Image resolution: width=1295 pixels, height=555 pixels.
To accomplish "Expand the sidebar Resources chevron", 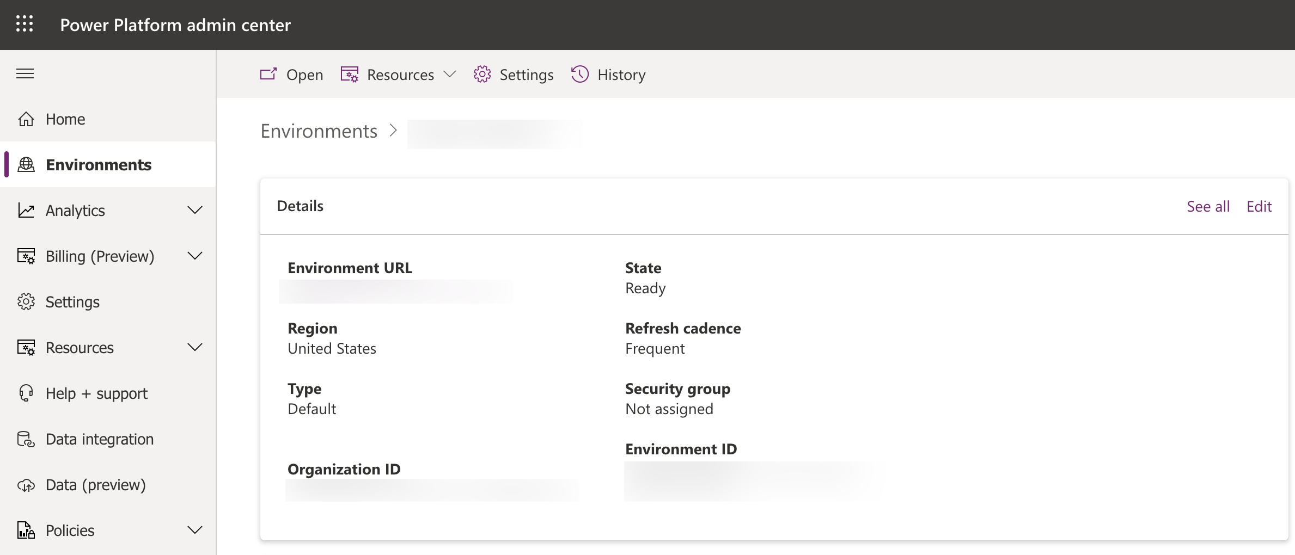I will click(x=195, y=347).
